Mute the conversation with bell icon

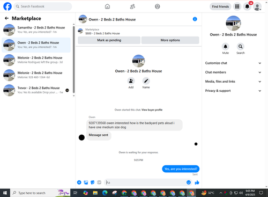pos(226,47)
